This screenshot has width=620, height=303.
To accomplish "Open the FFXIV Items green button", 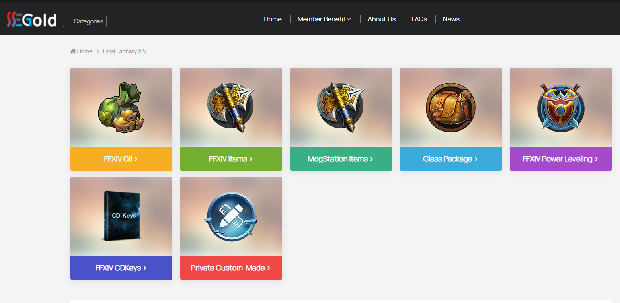I will pyautogui.click(x=231, y=159).
